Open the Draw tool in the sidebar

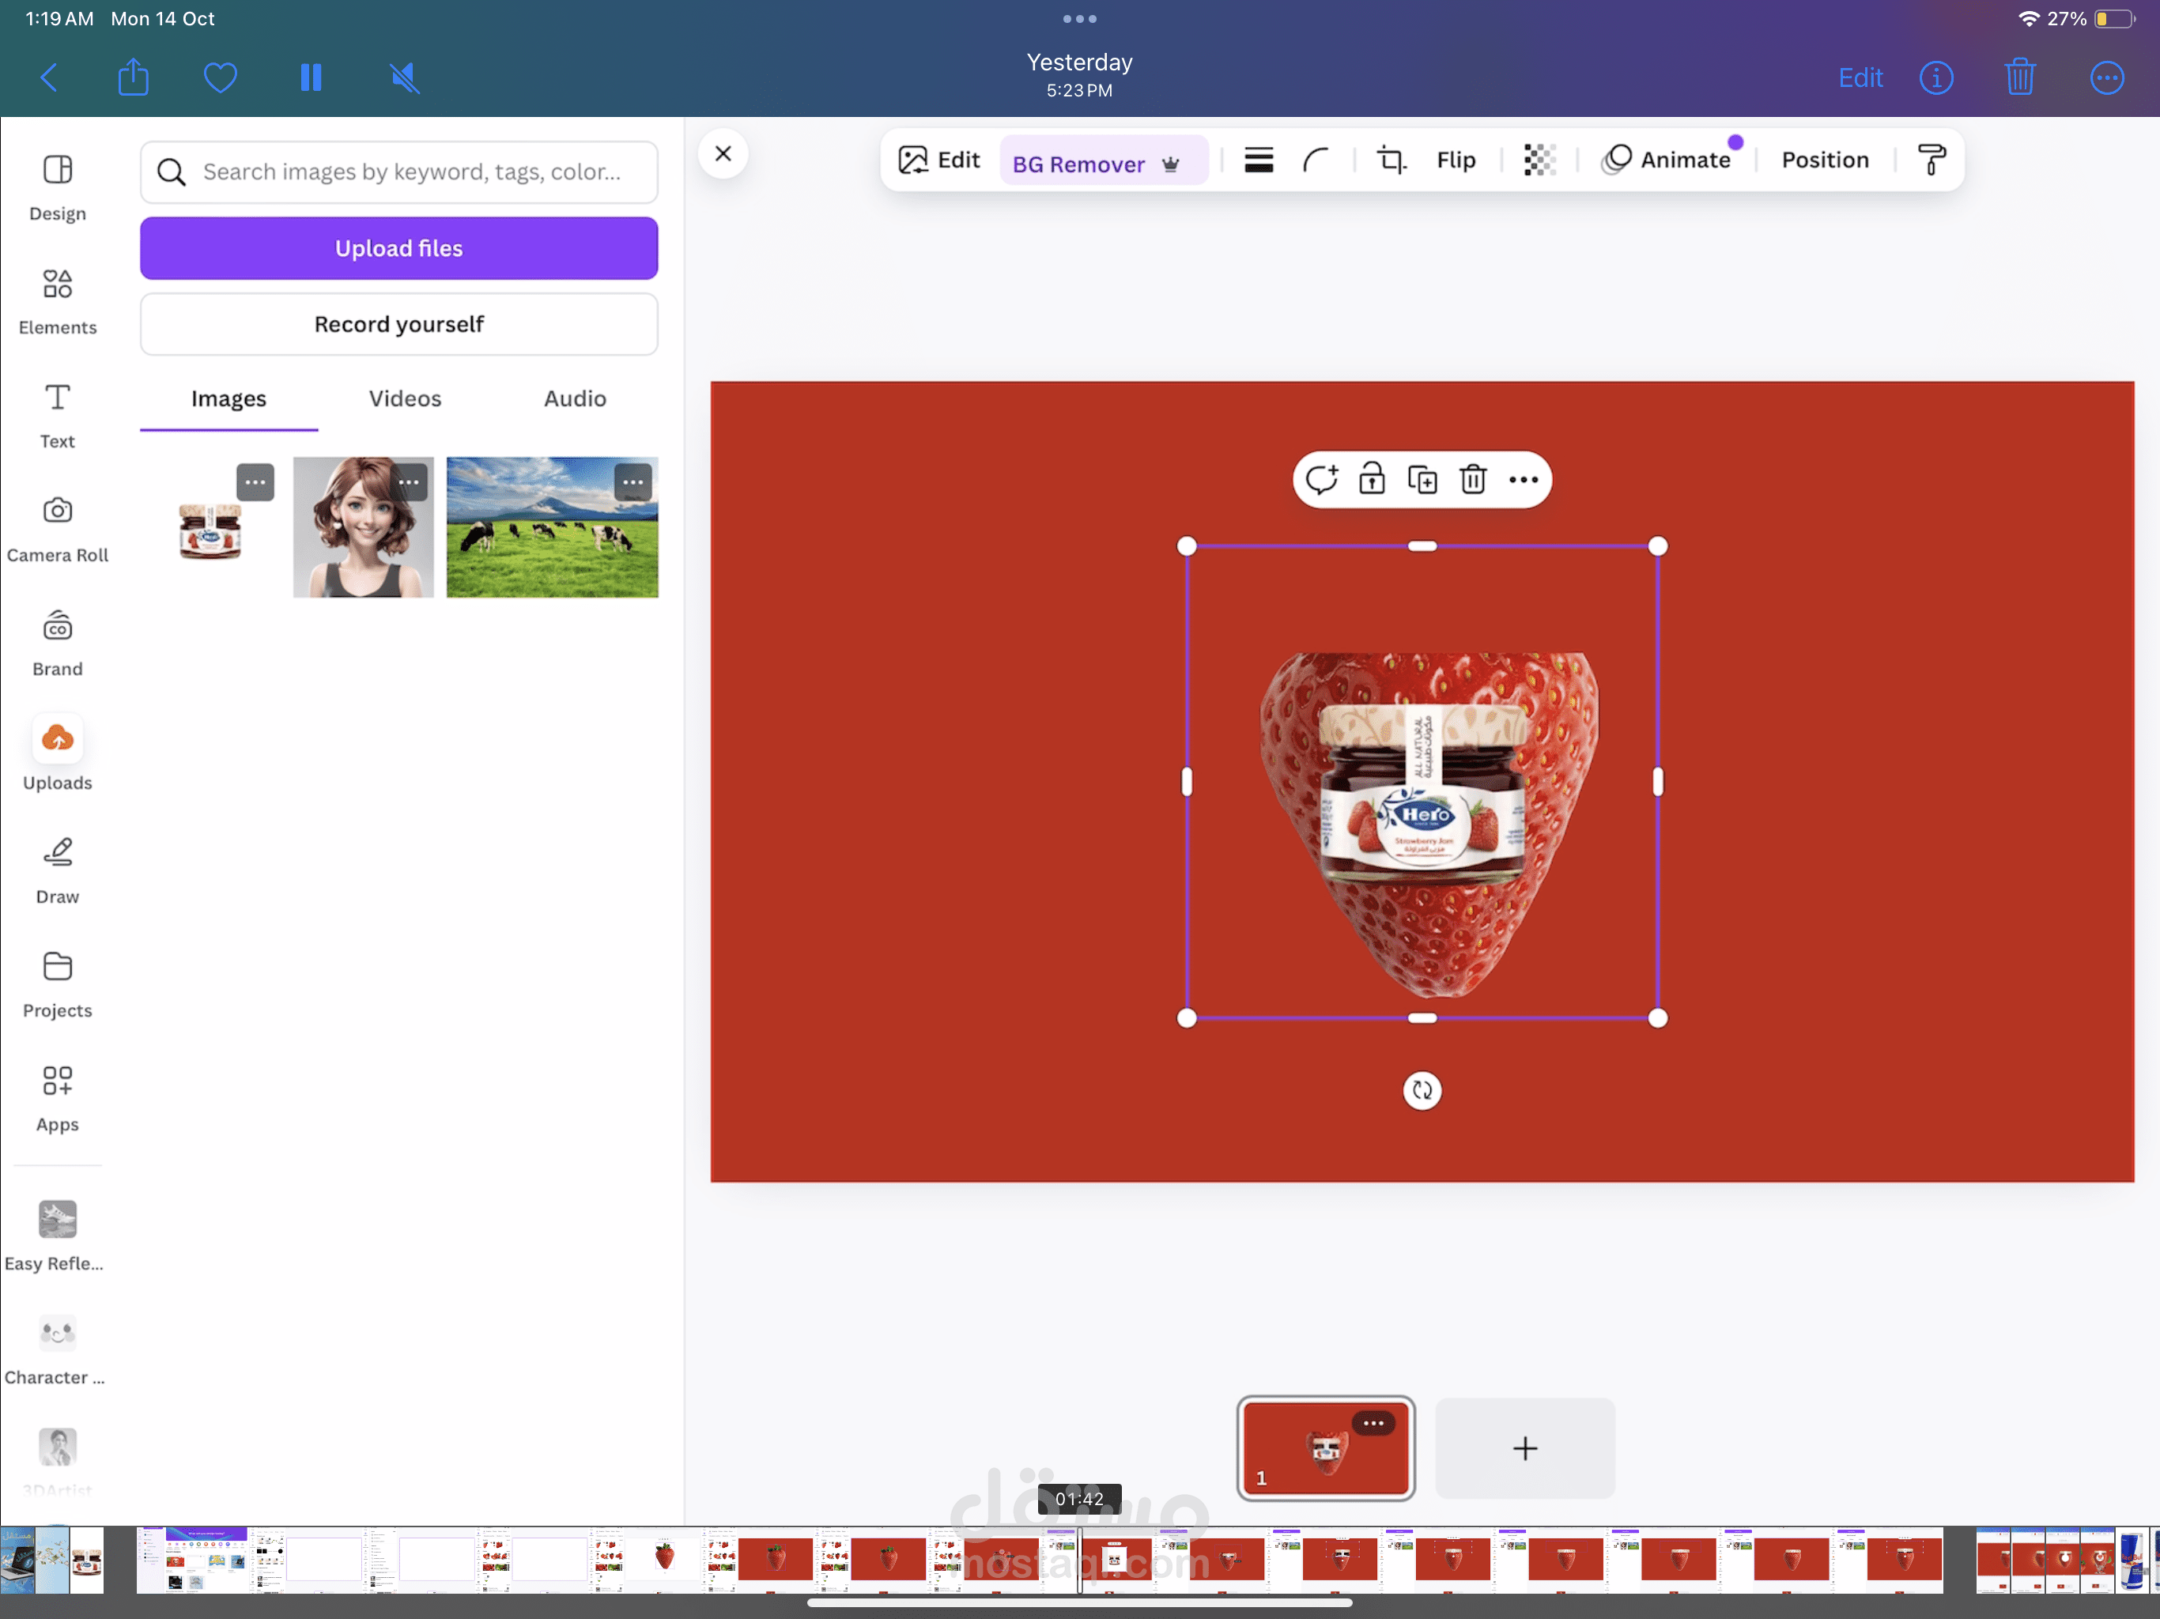57,870
